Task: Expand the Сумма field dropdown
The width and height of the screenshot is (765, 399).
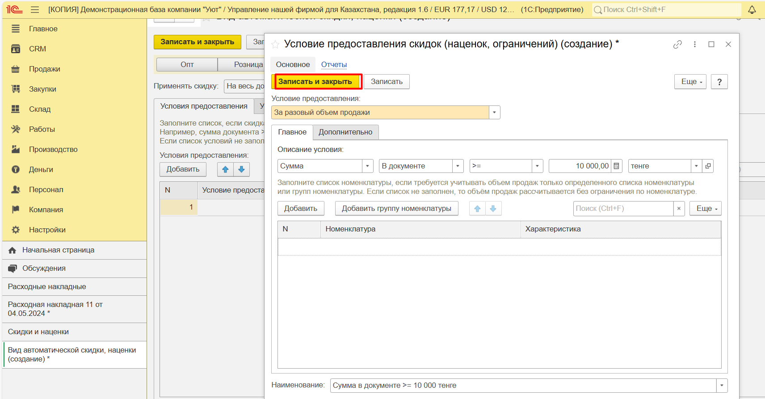Action: coord(367,166)
